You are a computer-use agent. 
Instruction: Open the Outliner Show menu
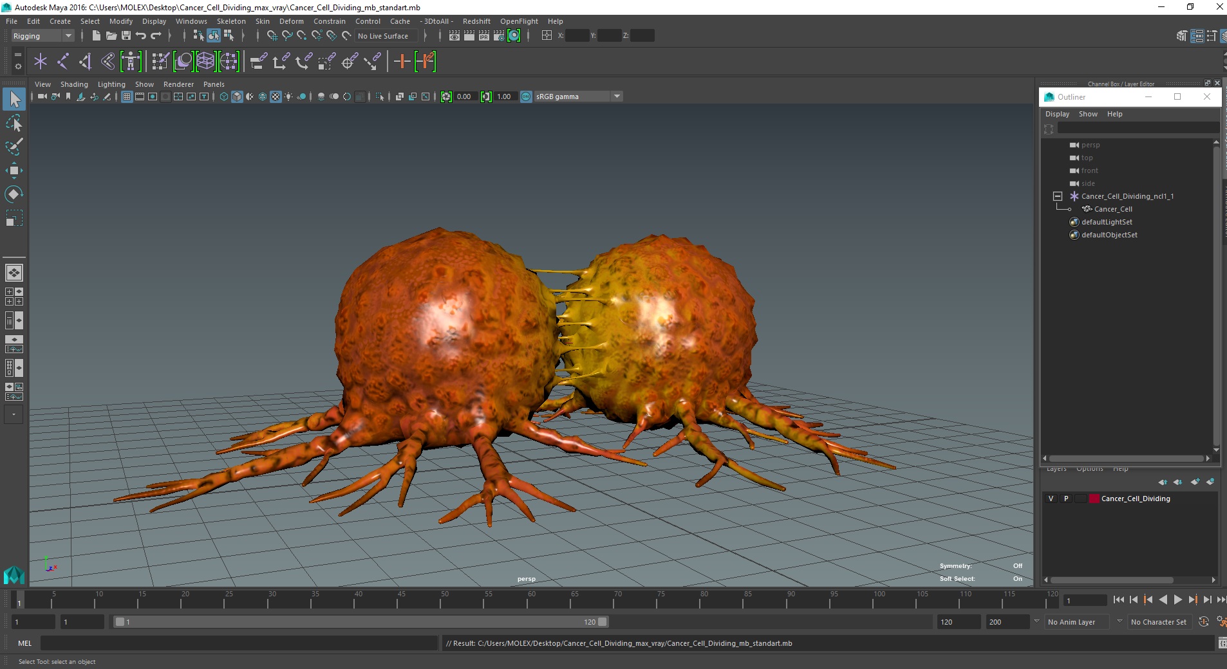coord(1088,114)
